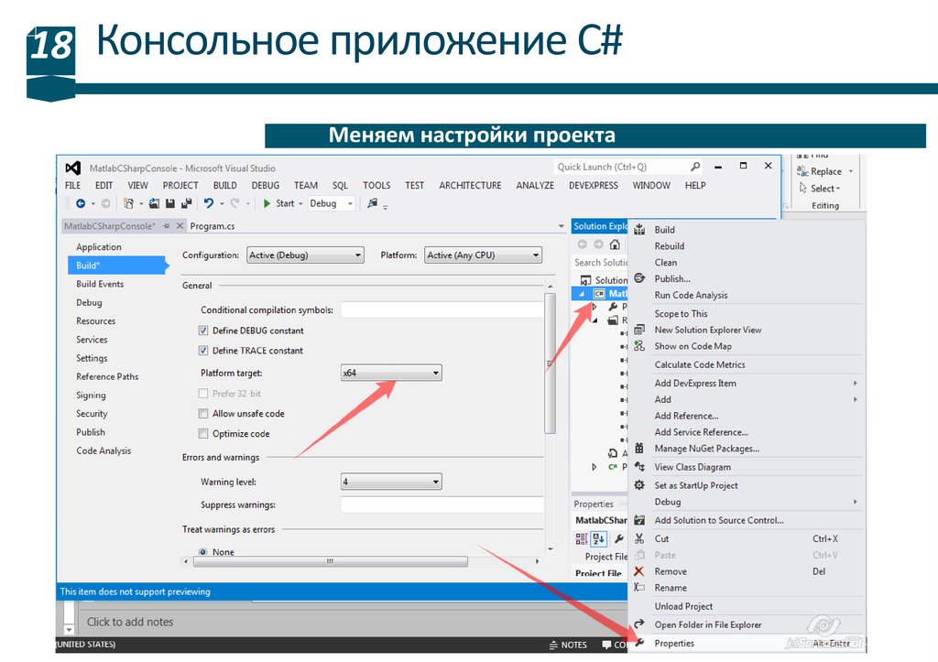Click the Navigate Backward toolbar icon
Viewport: 938px width, 662px height.
(81, 203)
